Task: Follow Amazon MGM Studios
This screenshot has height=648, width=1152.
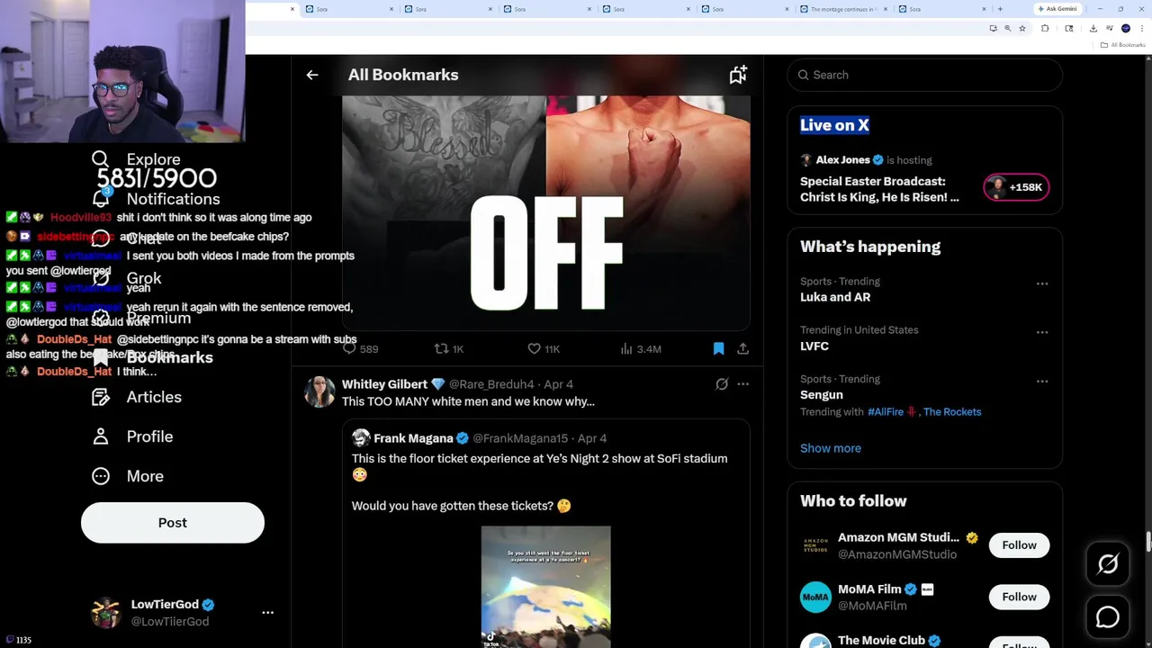Action: 1019,545
